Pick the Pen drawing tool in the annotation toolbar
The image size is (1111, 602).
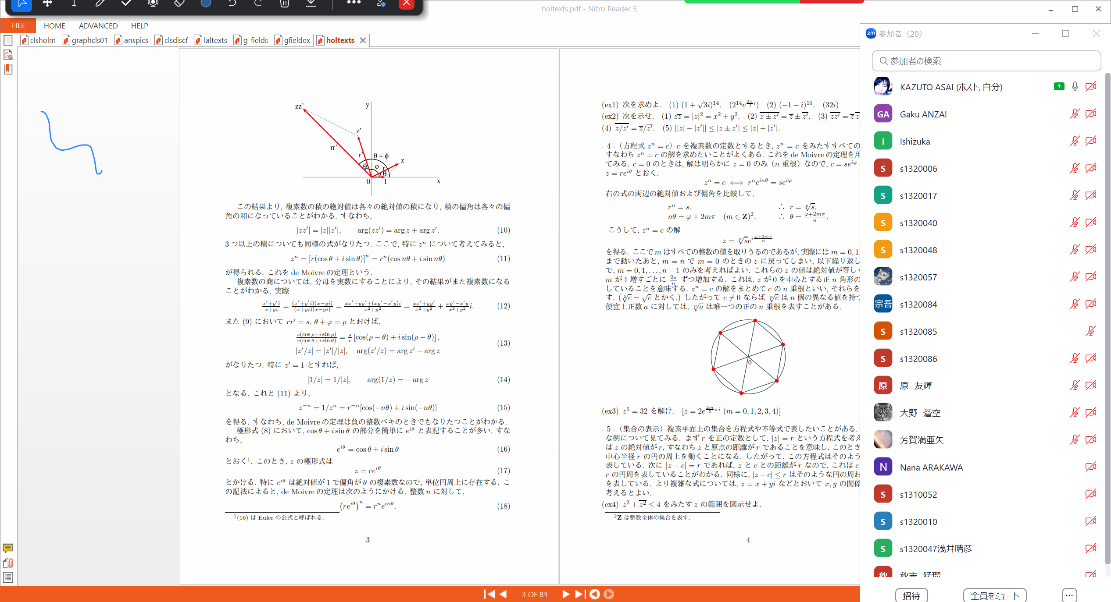click(100, 4)
